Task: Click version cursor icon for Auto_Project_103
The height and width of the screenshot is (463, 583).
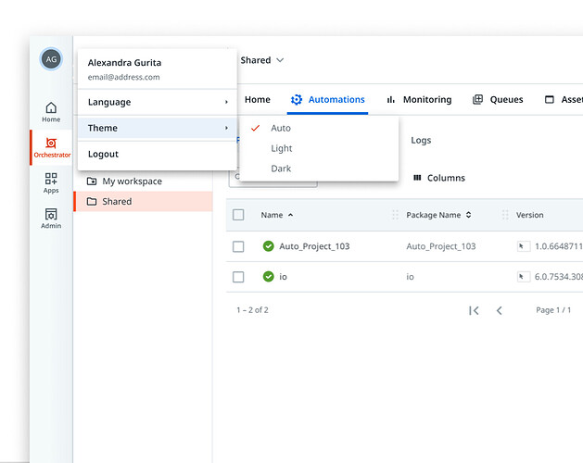Action: point(524,246)
